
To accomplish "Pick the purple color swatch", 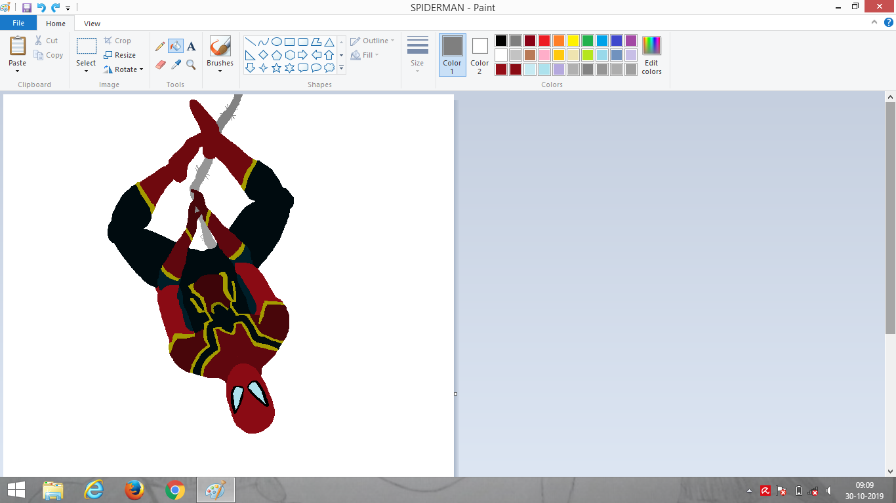I will pyautogui.click(x=631, y=41).
